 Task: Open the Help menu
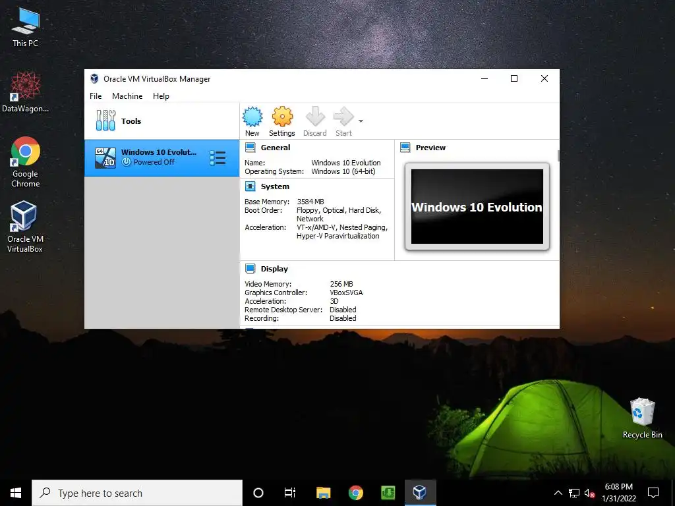tap(161, 96)
